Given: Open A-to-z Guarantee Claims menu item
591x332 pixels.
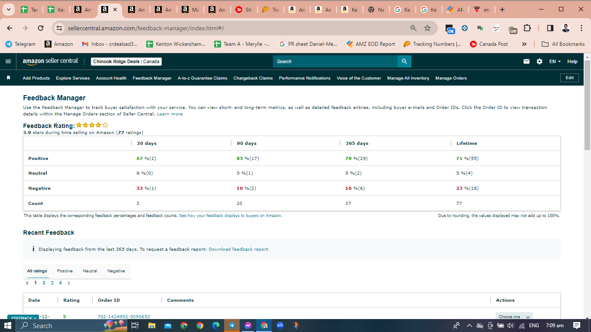Looking at the screenshot, I should pyautogui.click(x=202, y=78).
